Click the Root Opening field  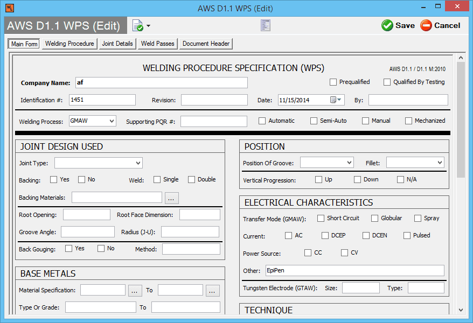point(87,215)
